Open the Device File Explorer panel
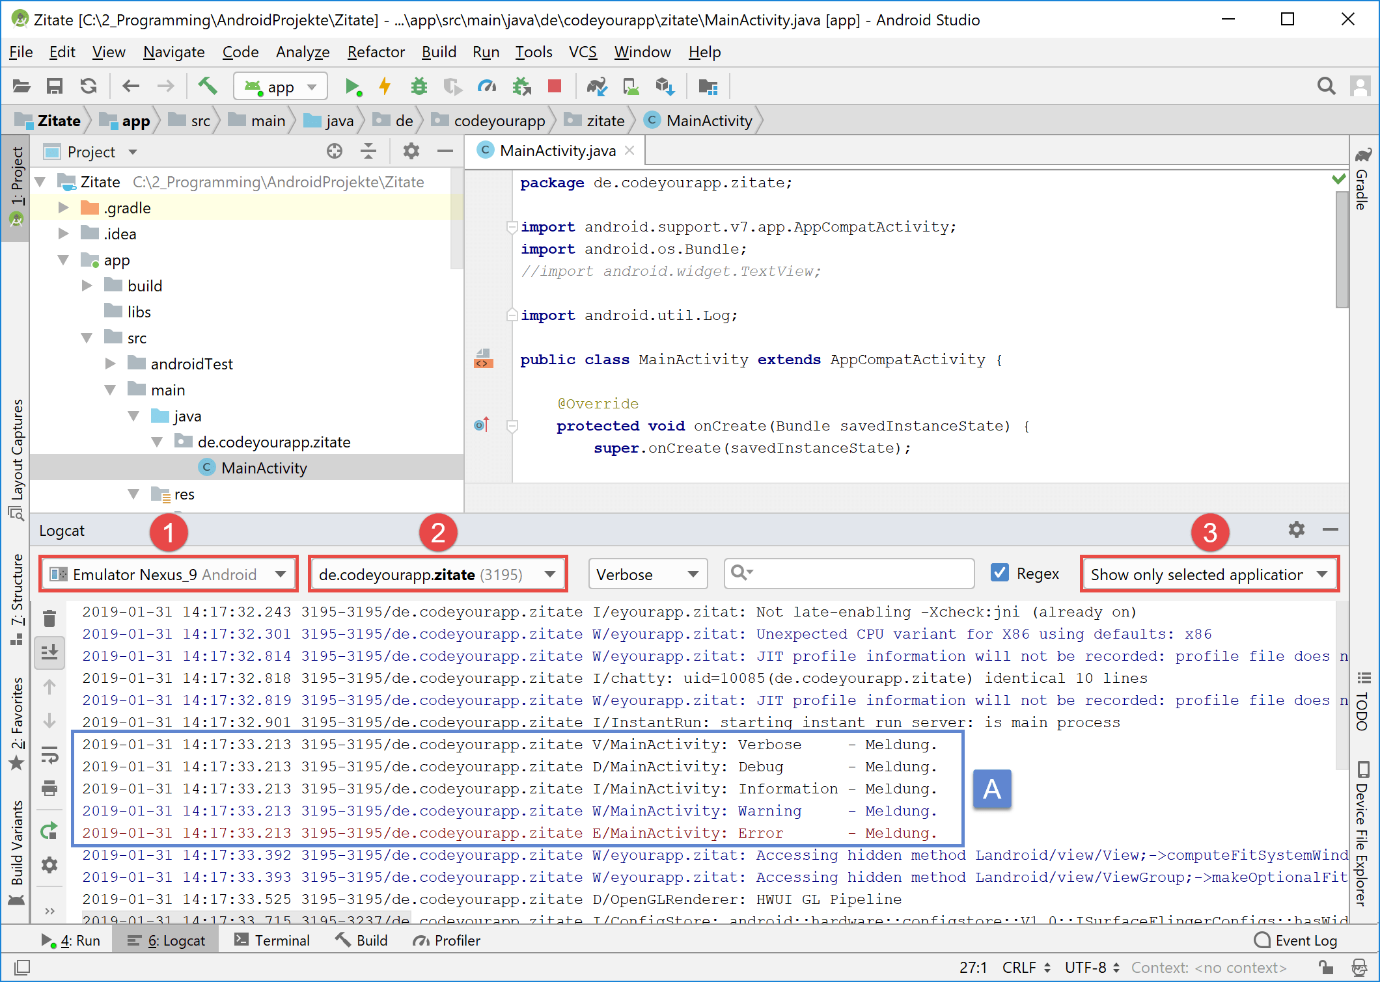The height and width of the screenshot is (982, 1380). coord(1362,834)
